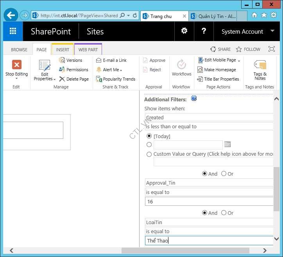Open the Created field dropdown
Image resolution: width=283 pixels, height=257 pixels.
tap(209, 117)
